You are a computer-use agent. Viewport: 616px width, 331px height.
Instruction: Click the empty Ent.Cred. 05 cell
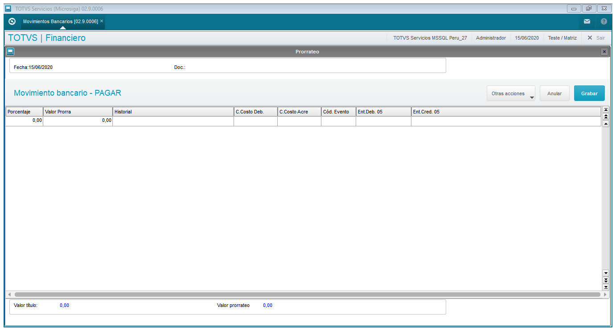pos(506,121)
